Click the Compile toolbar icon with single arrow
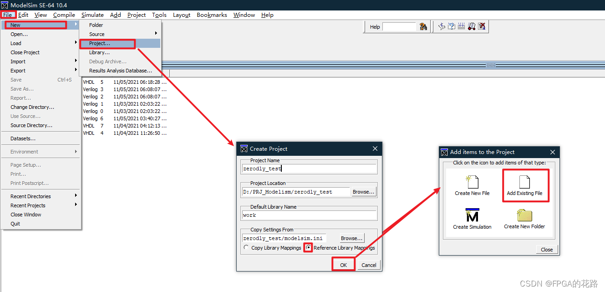 (x=442, y=26)
